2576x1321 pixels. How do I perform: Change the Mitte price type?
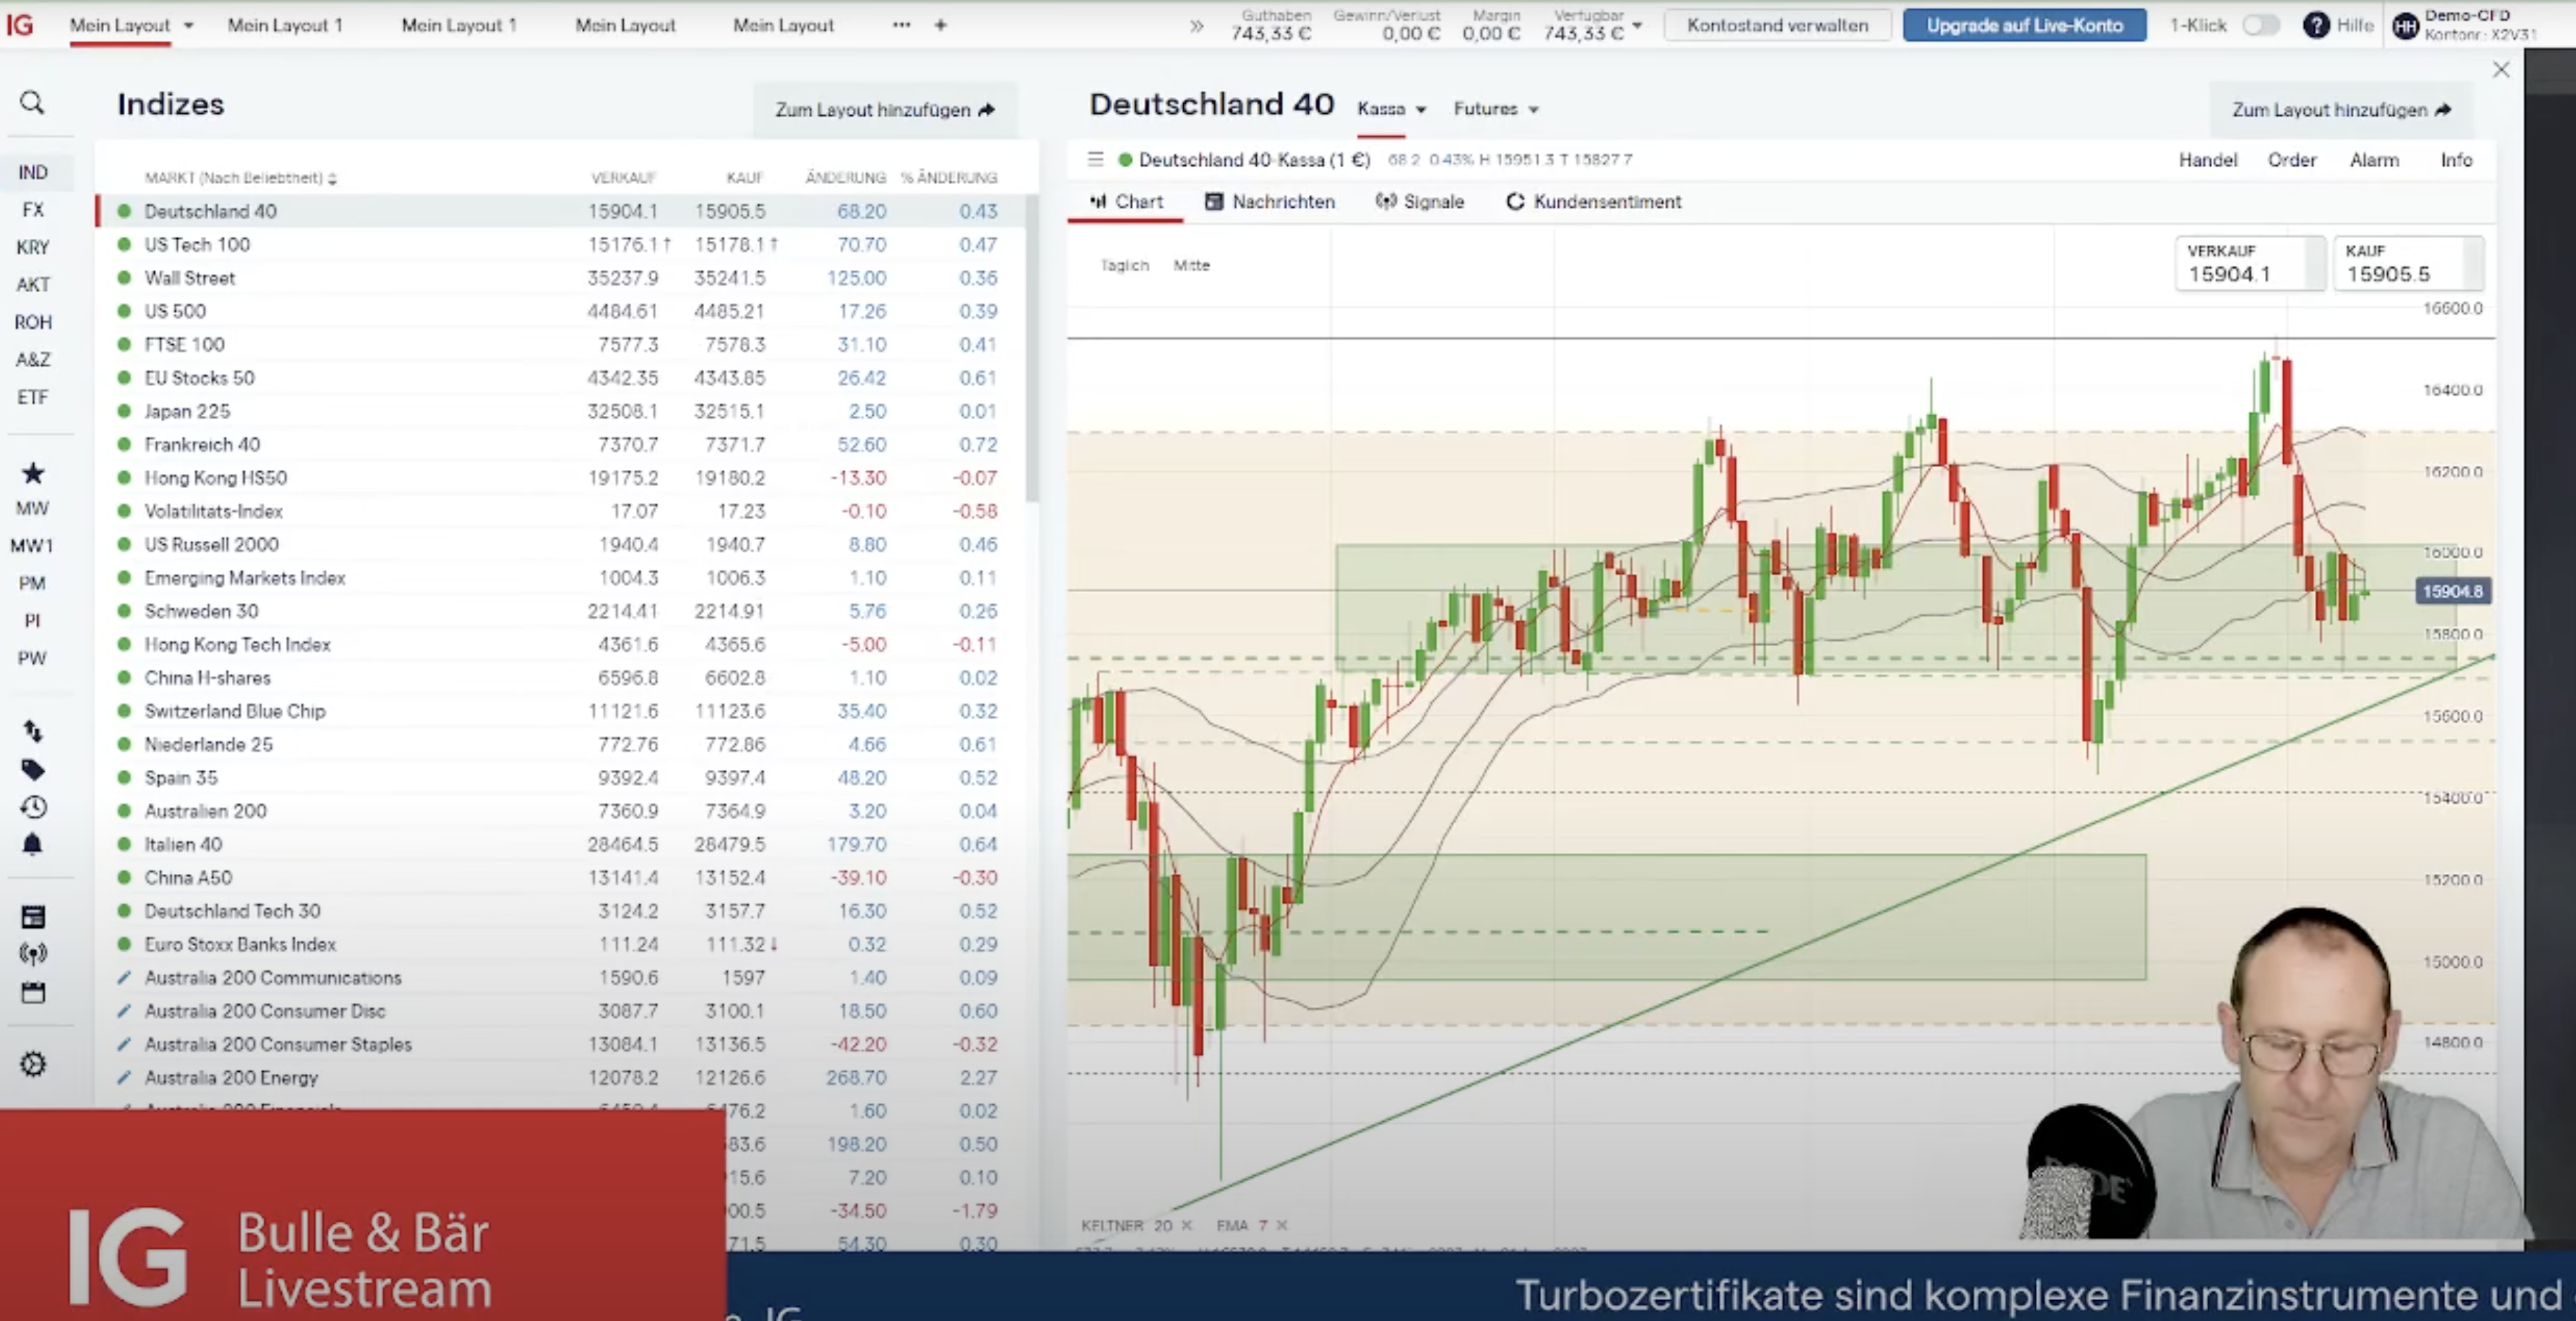coord(1191,265)
